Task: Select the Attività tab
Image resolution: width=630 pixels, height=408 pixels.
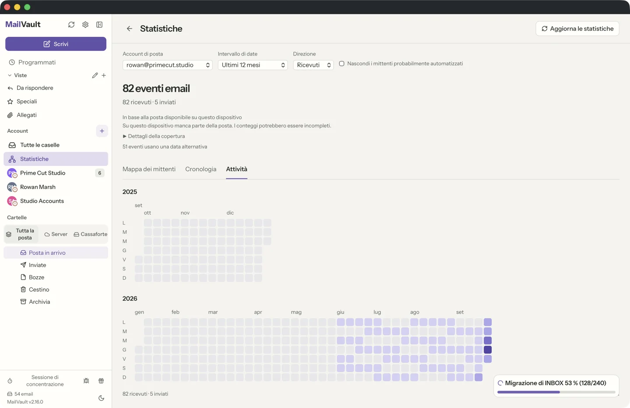Action: (237, 169)
